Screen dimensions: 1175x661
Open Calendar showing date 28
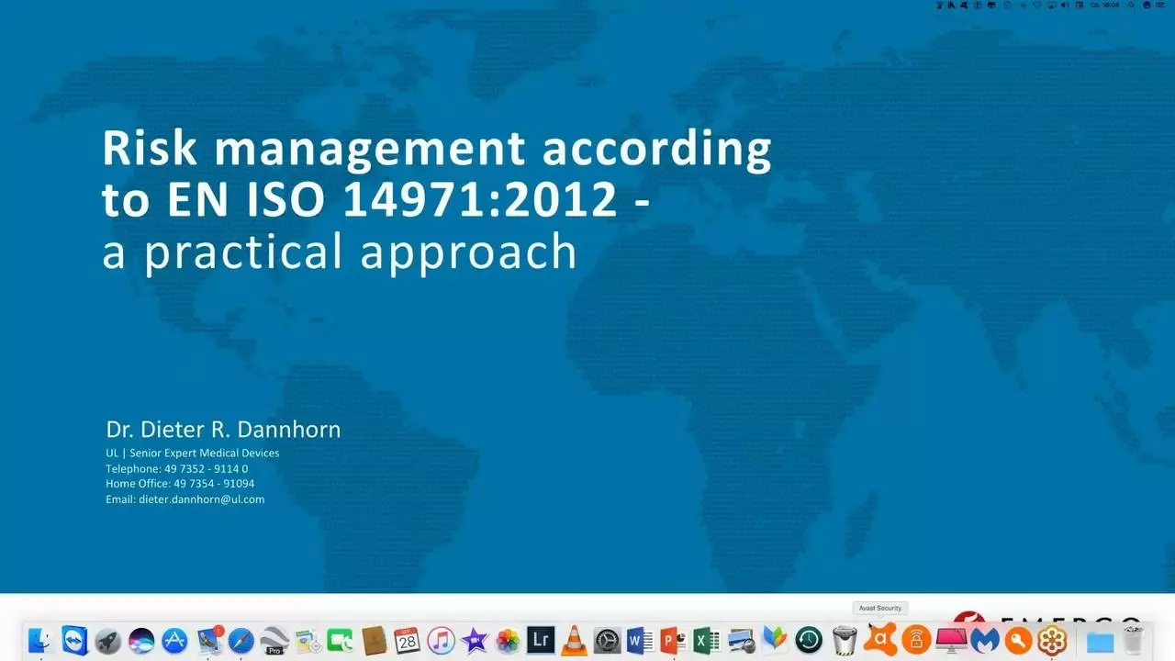(407, 640)
